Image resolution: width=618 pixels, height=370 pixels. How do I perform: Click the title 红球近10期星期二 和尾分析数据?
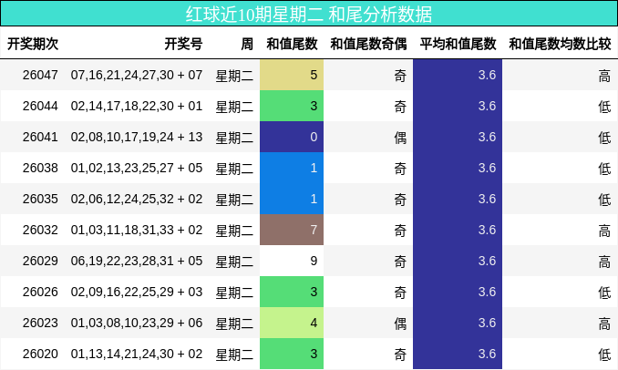coord(309,15)
